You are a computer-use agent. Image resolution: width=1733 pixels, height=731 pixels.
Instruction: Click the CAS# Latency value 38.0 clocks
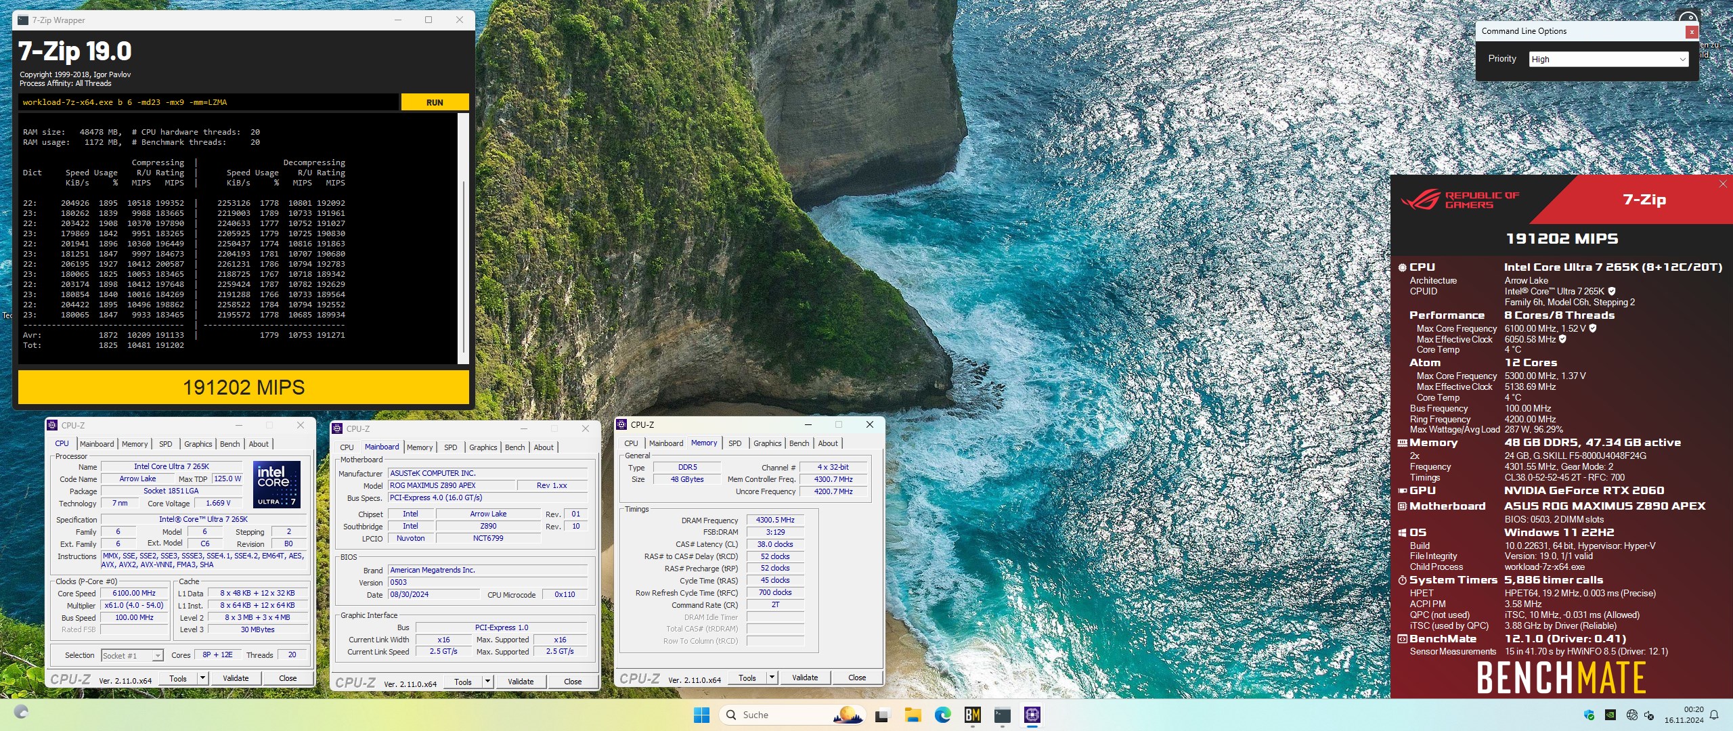coord(775,544)
